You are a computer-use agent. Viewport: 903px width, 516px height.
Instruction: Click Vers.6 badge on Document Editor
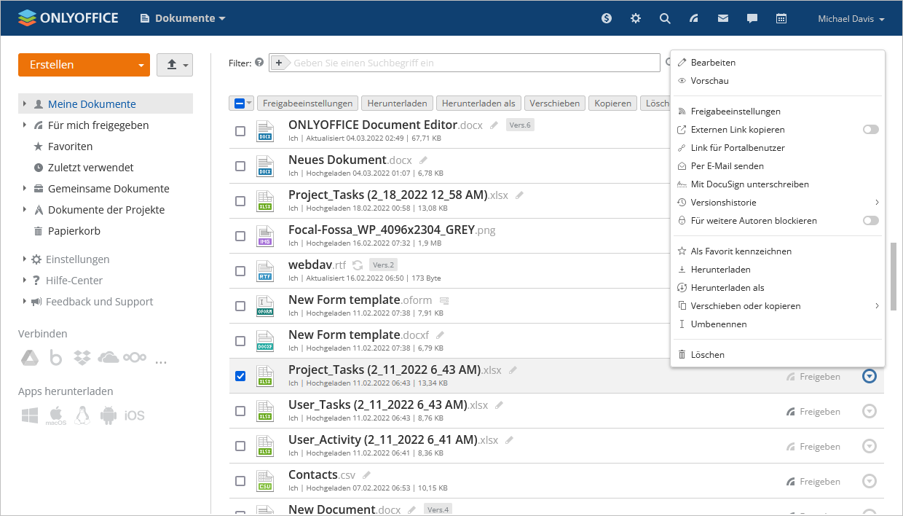520,125
